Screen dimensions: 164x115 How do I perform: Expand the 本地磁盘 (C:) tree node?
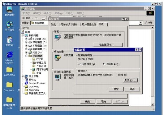26,42
